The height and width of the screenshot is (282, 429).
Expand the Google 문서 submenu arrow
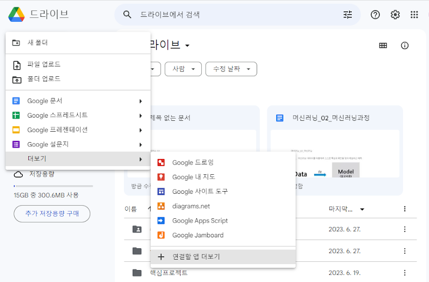[141, 101]
